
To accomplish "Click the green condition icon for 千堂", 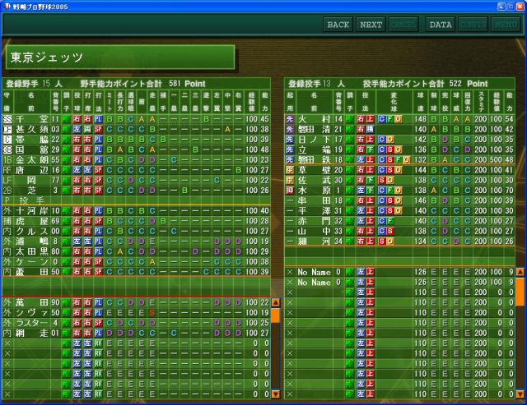I will point(67,119).
